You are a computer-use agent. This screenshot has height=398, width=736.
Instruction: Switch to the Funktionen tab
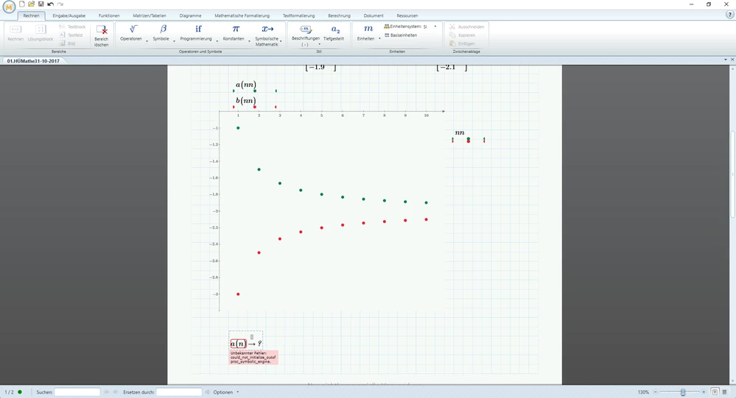coord(109,15)
